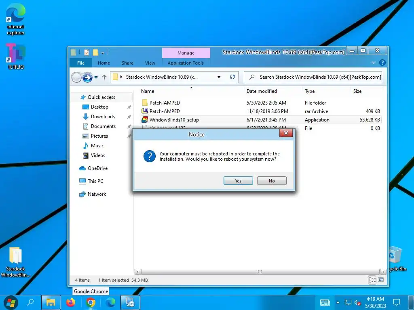Click the network status tray icon
414x310 pixels.
coord(348,302)
